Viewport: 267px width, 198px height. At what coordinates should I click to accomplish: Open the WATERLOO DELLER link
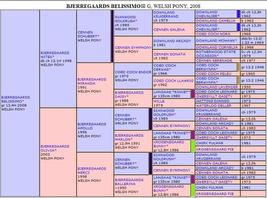pos(214,106)
